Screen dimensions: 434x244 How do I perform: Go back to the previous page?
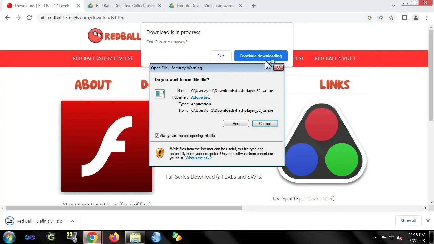[x=7, y=18]
